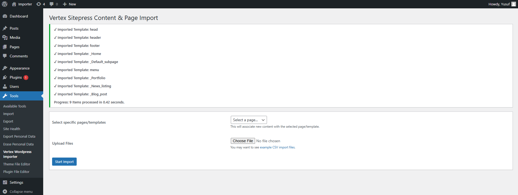Open Plugin File Editor
Screen dimensions: 518x195
click(x=16, y=172)
